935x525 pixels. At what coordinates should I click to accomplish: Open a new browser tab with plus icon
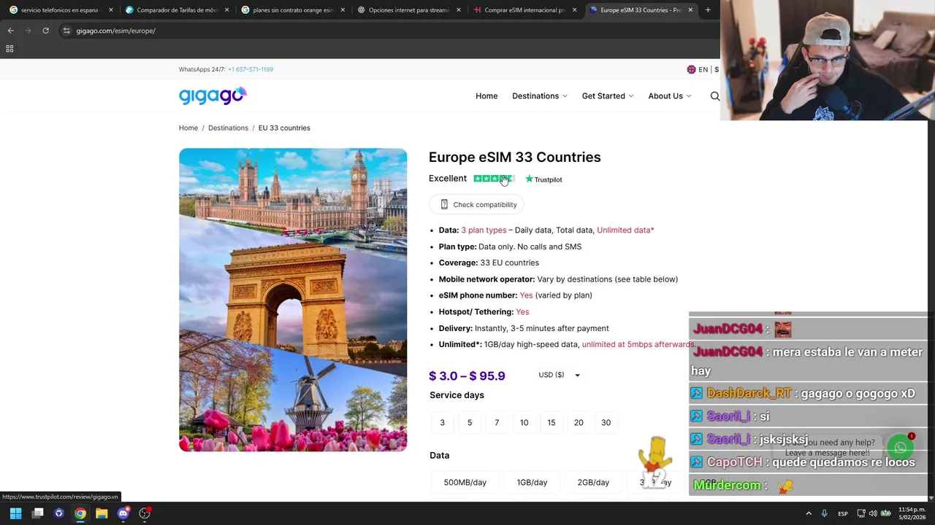click(x=708, y=10)
